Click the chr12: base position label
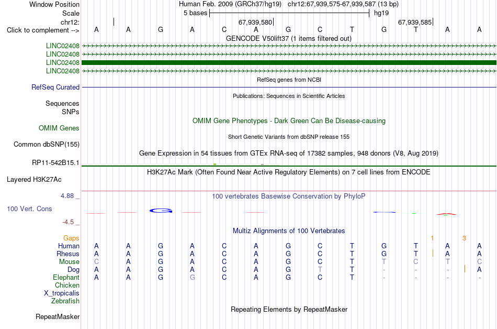This screenshot has height=329, width=497. point(70,22)
